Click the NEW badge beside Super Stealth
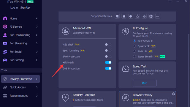Screen dimensions: 190x107 [162, 56]
